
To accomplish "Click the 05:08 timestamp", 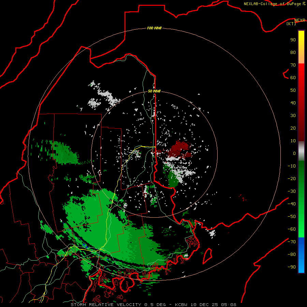I will pyautogui.click(x=229, y=305).
